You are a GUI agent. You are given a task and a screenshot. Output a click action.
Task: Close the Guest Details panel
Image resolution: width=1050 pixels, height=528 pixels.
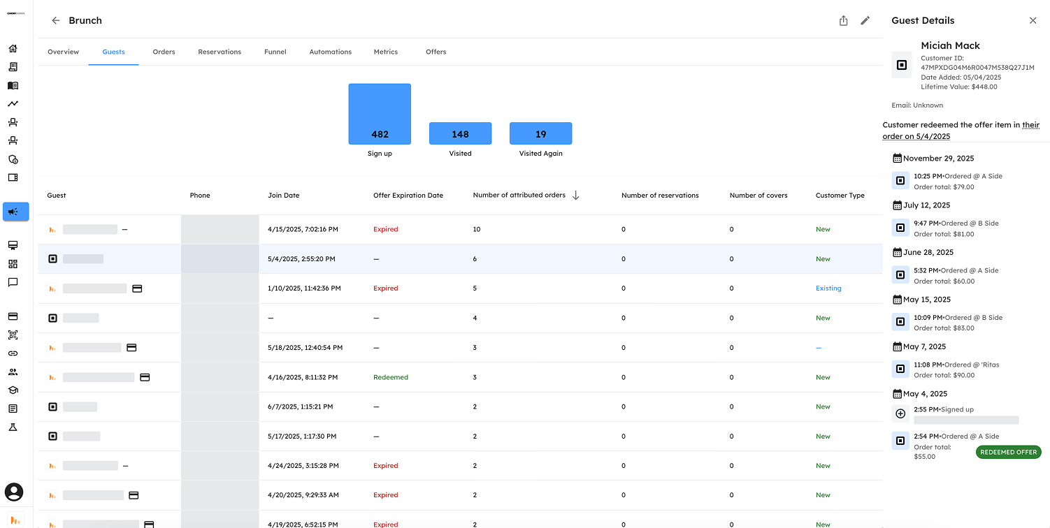1033,21
